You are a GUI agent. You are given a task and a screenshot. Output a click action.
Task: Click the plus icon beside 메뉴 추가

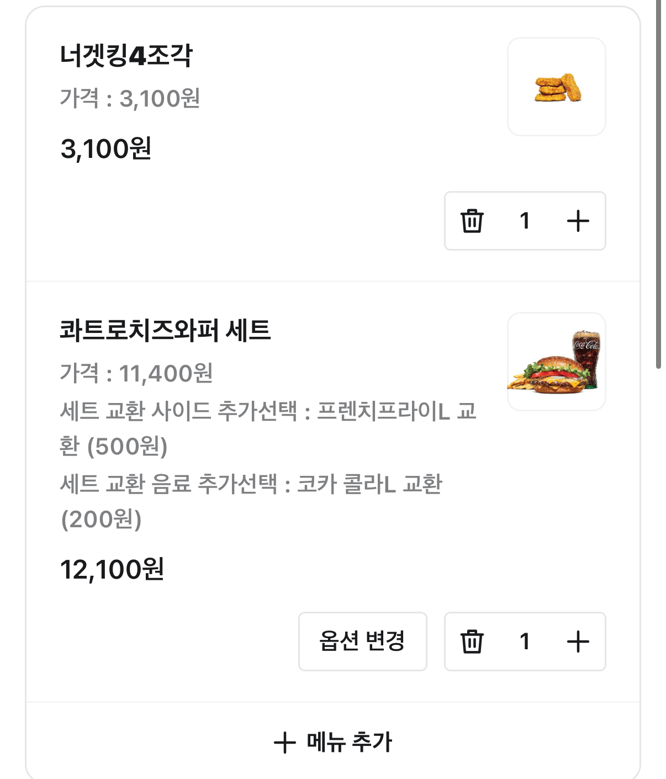coord(285,743)
